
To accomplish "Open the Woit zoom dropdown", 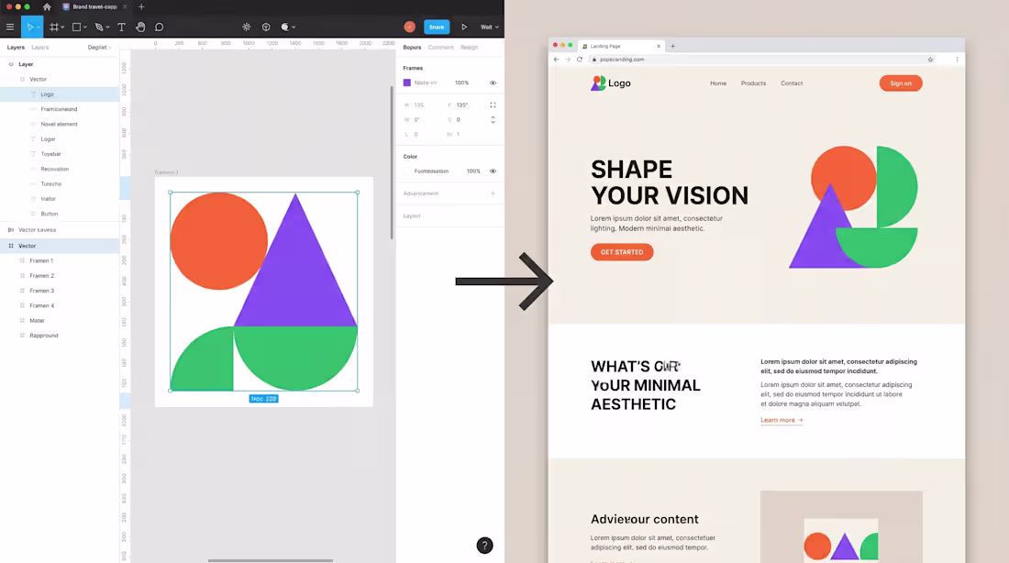I will click(490, 27).
